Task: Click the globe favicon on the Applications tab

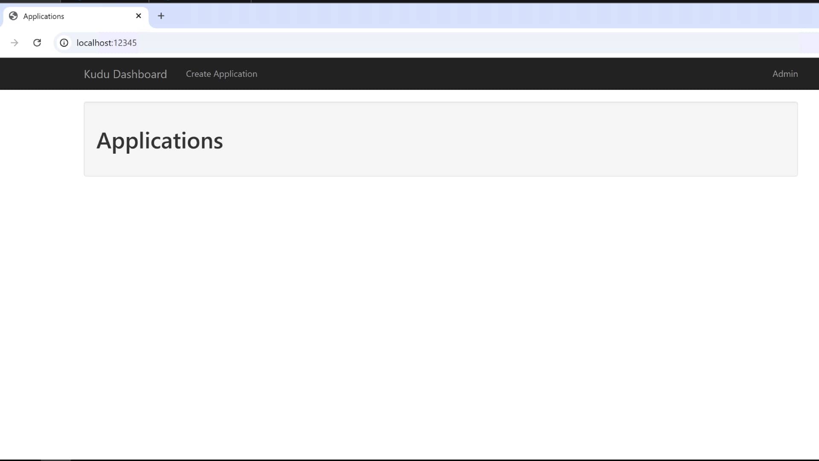Action: (x=13, y=16)
